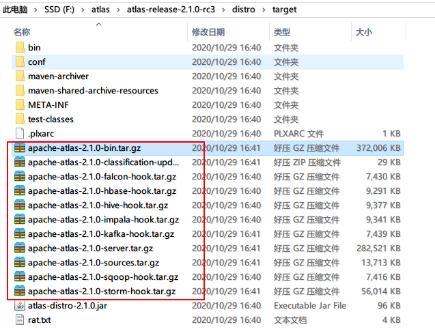The image size is (435, 329).
Task: Sort files by the 名称 column header
Action: tap(23, 32)
